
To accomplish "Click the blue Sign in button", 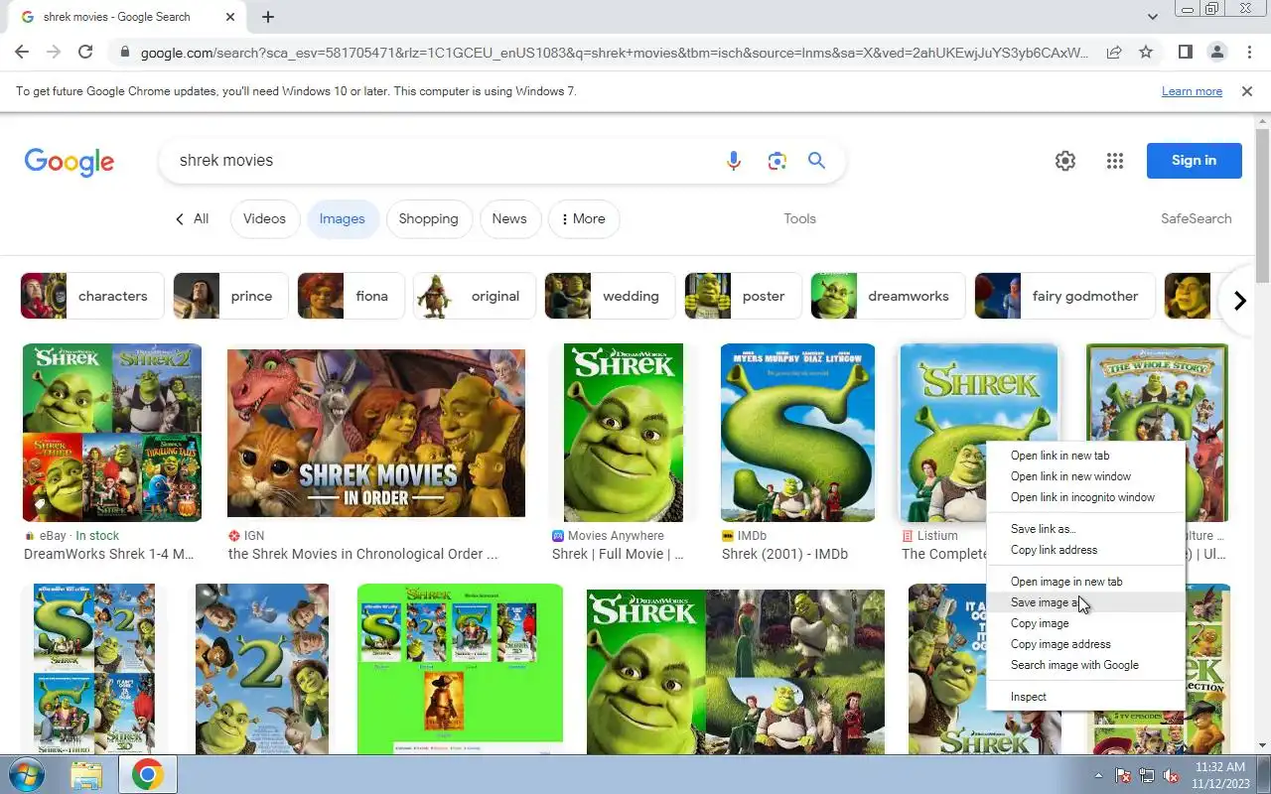I will [x=1194, y=161].
